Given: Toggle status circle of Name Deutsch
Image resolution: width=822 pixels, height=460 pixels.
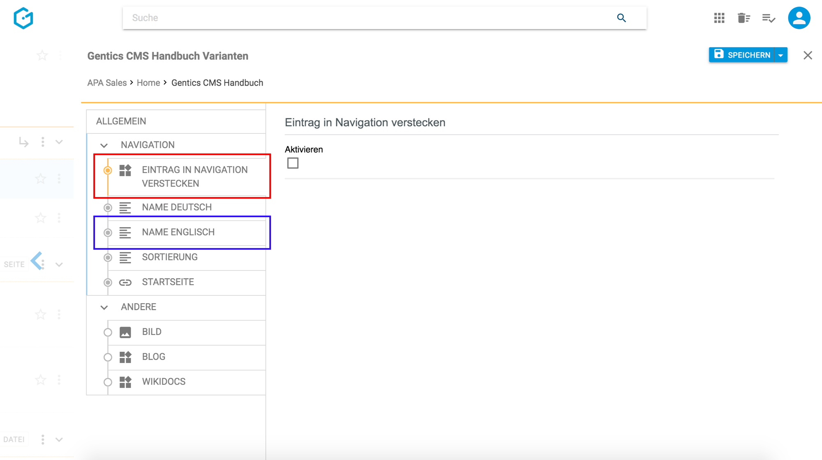Looking at the screenshot, I should [x=108, y=208].
